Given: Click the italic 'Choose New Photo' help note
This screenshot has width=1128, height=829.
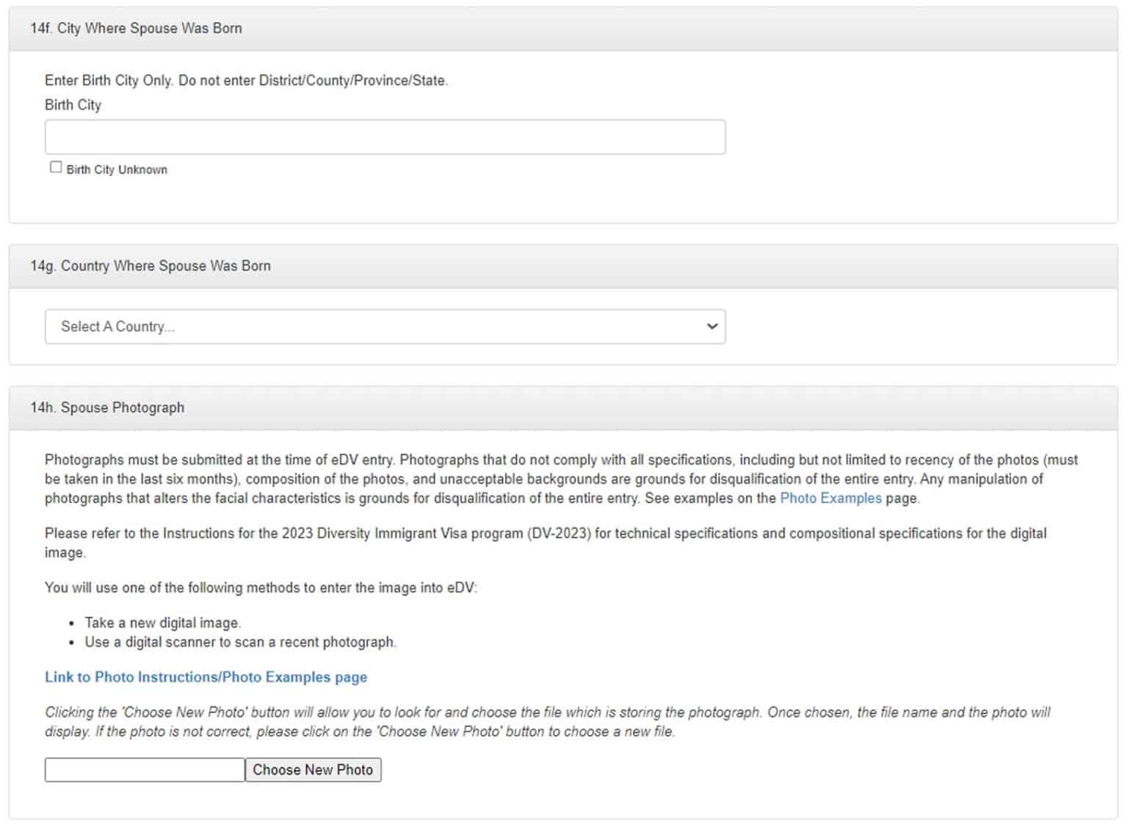Looking at the screenshot, I should [x=547, y=722].
